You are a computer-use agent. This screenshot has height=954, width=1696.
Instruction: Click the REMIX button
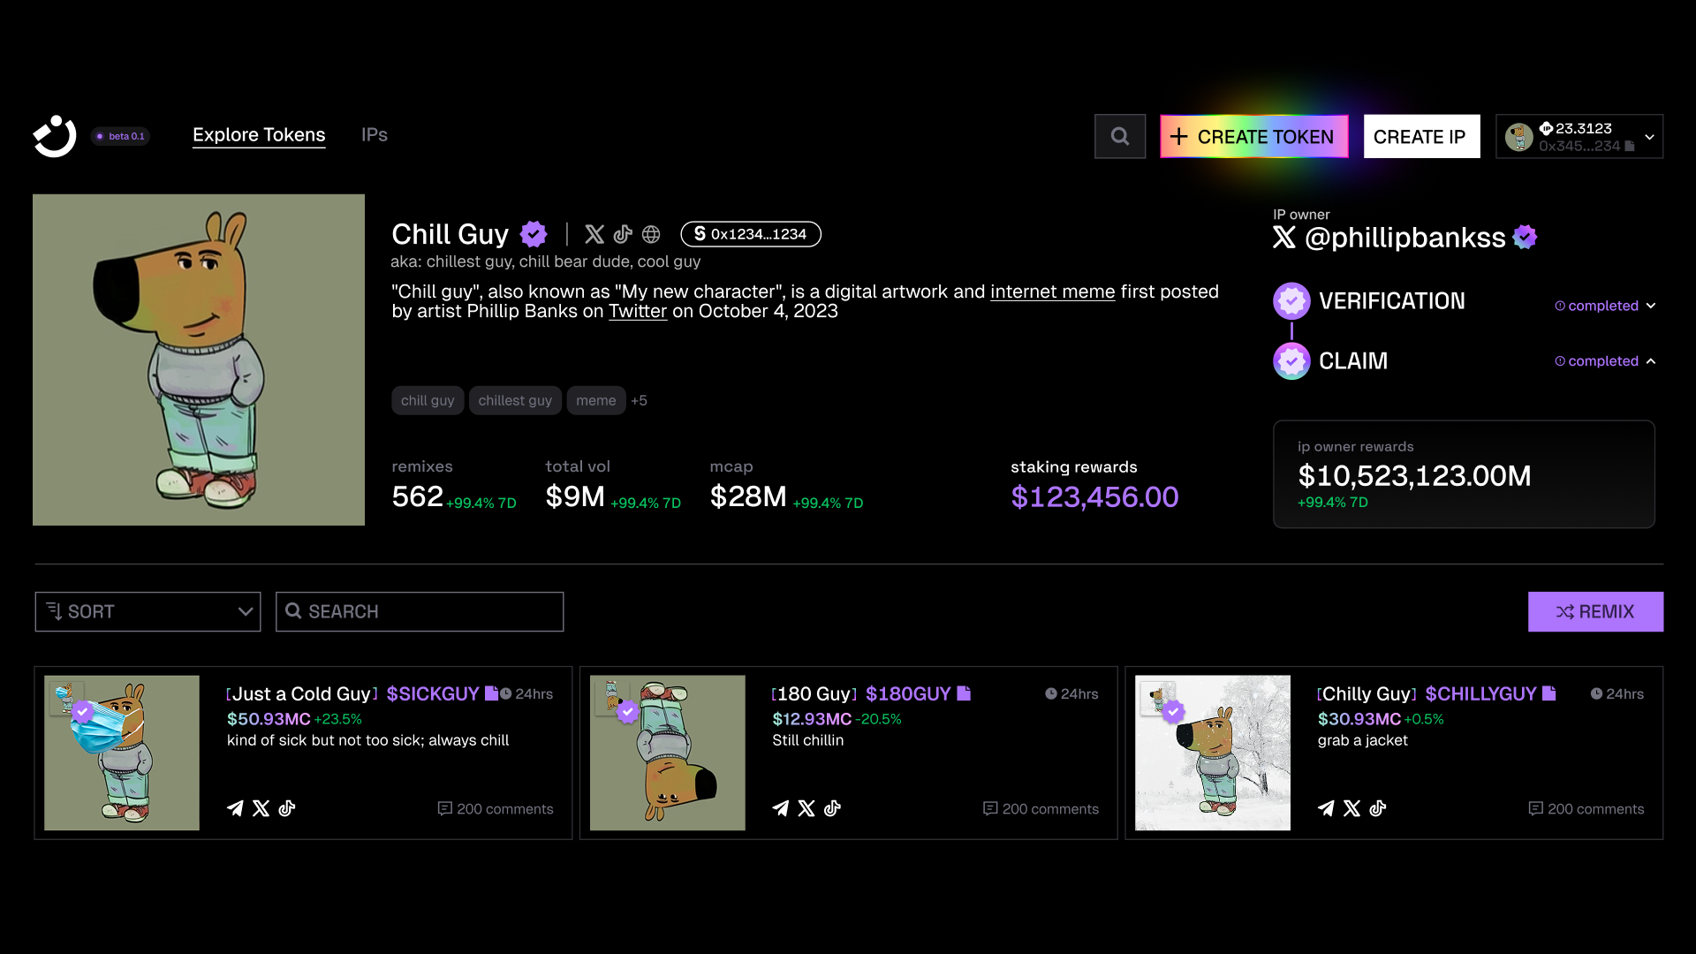coord(1595,611)
